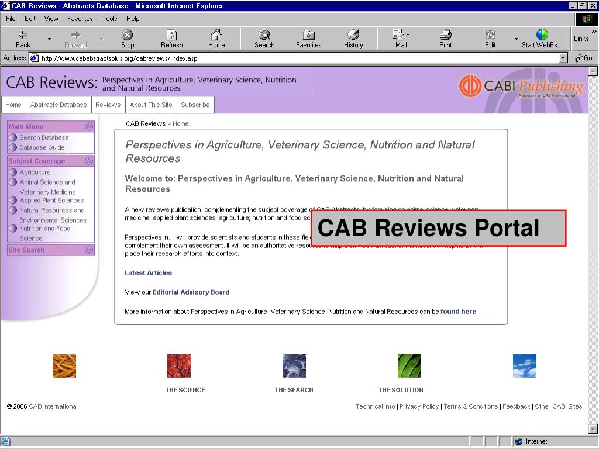599x449 pixels.
Task: Click the page icon in the address bar
Action: coord(35,58)
